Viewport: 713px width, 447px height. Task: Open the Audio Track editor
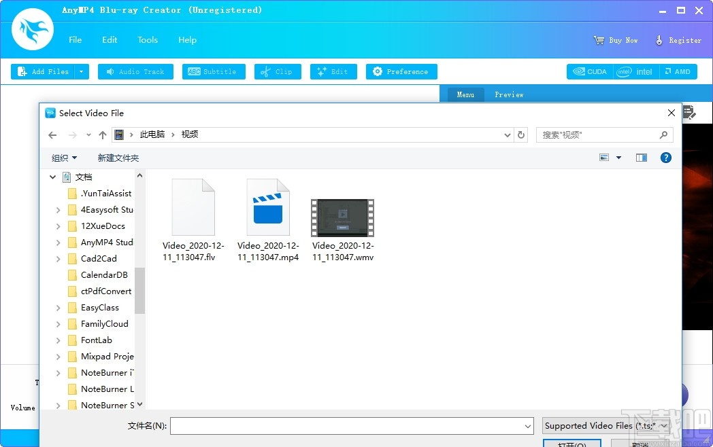(135, 71)
